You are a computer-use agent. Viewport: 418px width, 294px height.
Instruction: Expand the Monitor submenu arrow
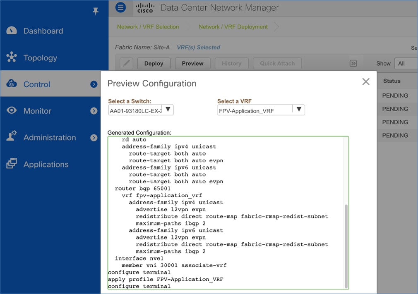click(x=94, y=111)
